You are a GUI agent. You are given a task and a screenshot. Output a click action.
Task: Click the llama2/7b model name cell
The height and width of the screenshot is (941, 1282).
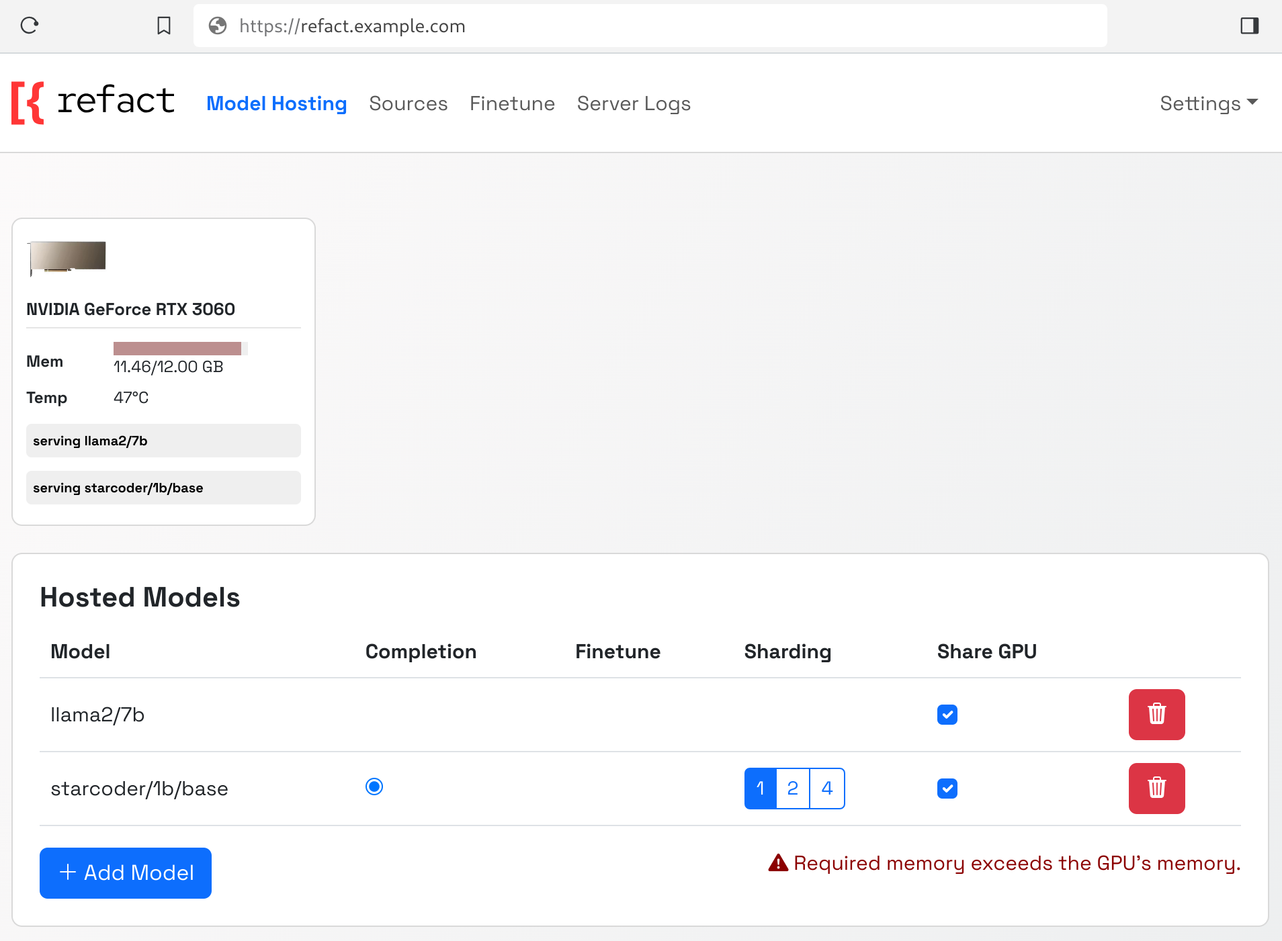coord(97,715)
